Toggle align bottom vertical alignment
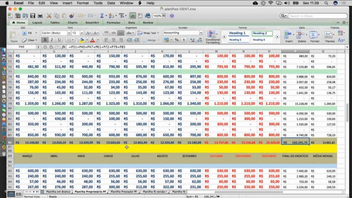 (x=121, y=33)
